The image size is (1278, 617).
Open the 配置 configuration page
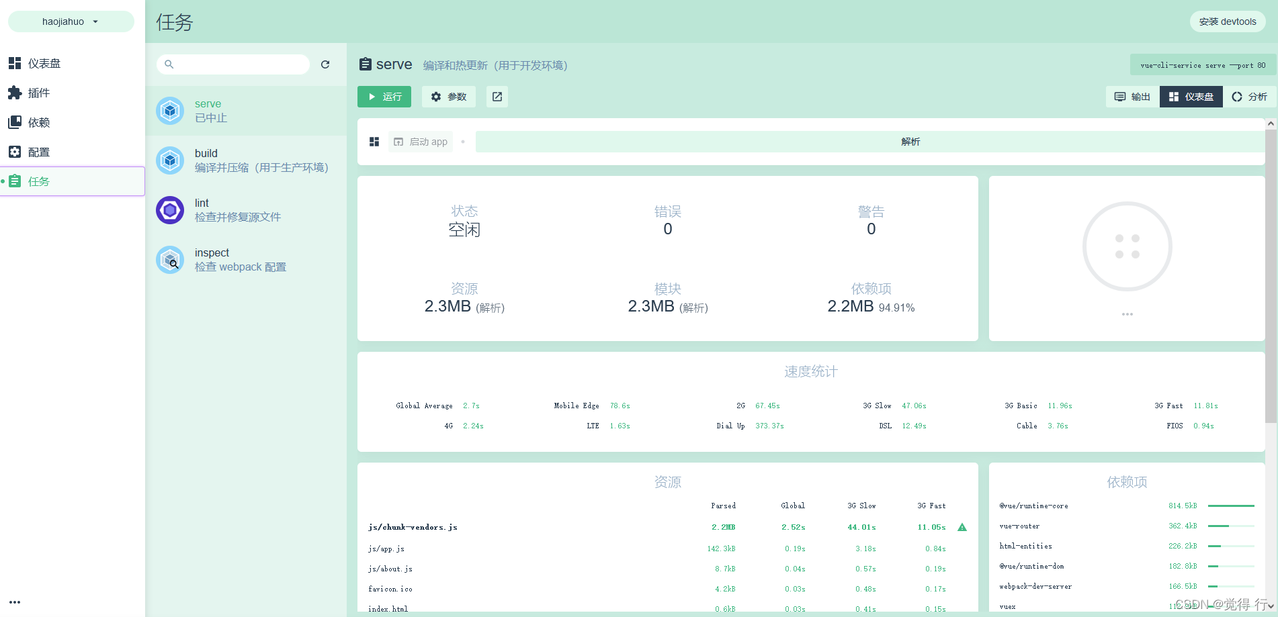click(72, 152)
